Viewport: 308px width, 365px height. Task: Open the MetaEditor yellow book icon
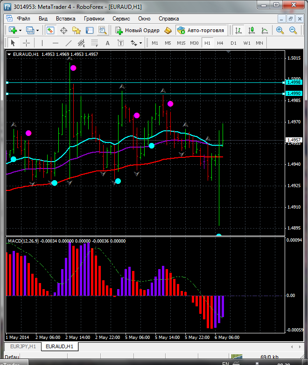pyautogui.click(x=168, y=30)
